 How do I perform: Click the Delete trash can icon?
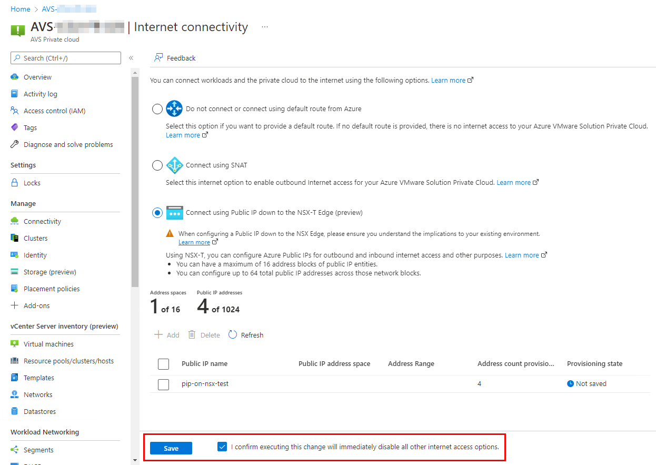pyautogui.click(x=192, y=334)
